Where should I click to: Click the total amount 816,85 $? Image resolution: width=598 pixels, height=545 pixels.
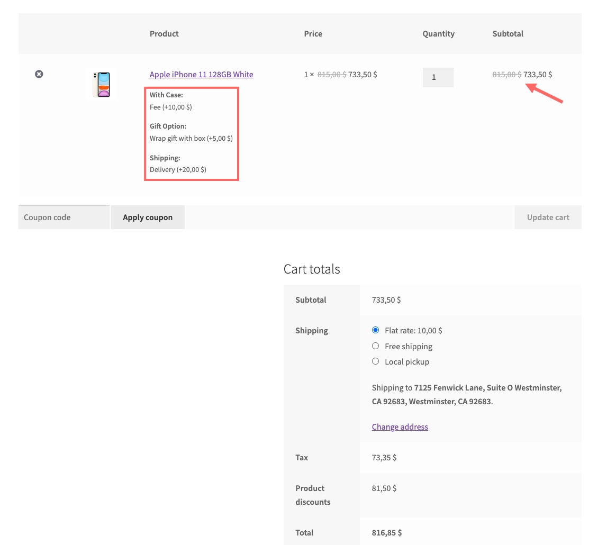click(387, 533)
